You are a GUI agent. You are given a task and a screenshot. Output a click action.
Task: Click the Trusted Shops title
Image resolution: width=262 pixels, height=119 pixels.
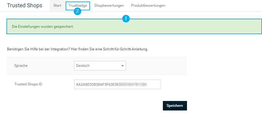click(x=25, y=5)
